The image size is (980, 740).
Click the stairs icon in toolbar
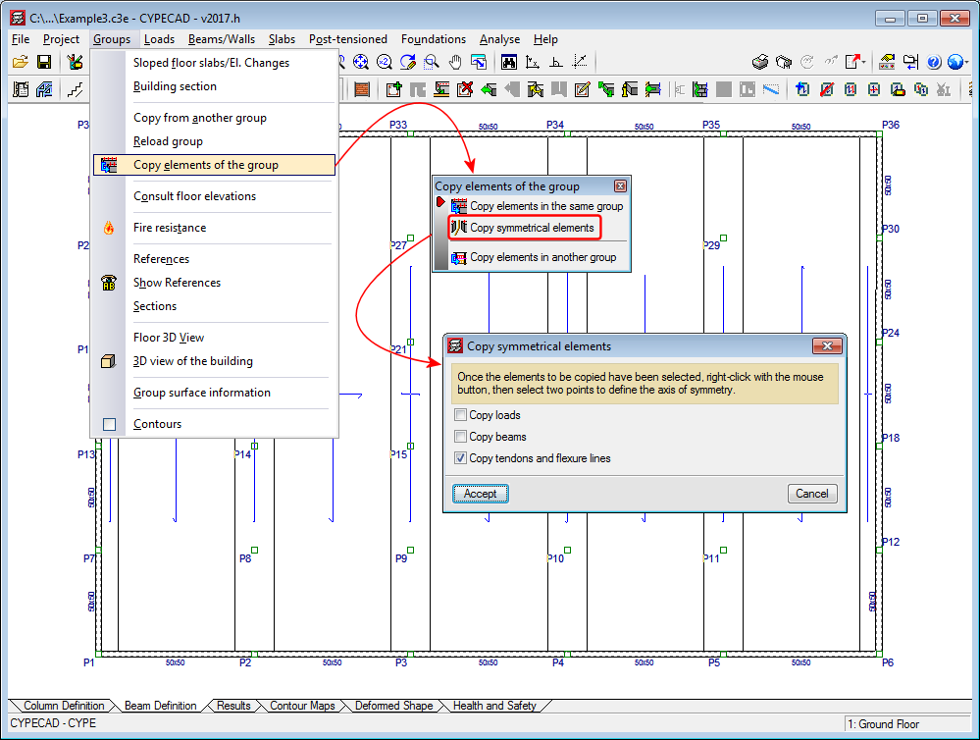tap(75, 90)
